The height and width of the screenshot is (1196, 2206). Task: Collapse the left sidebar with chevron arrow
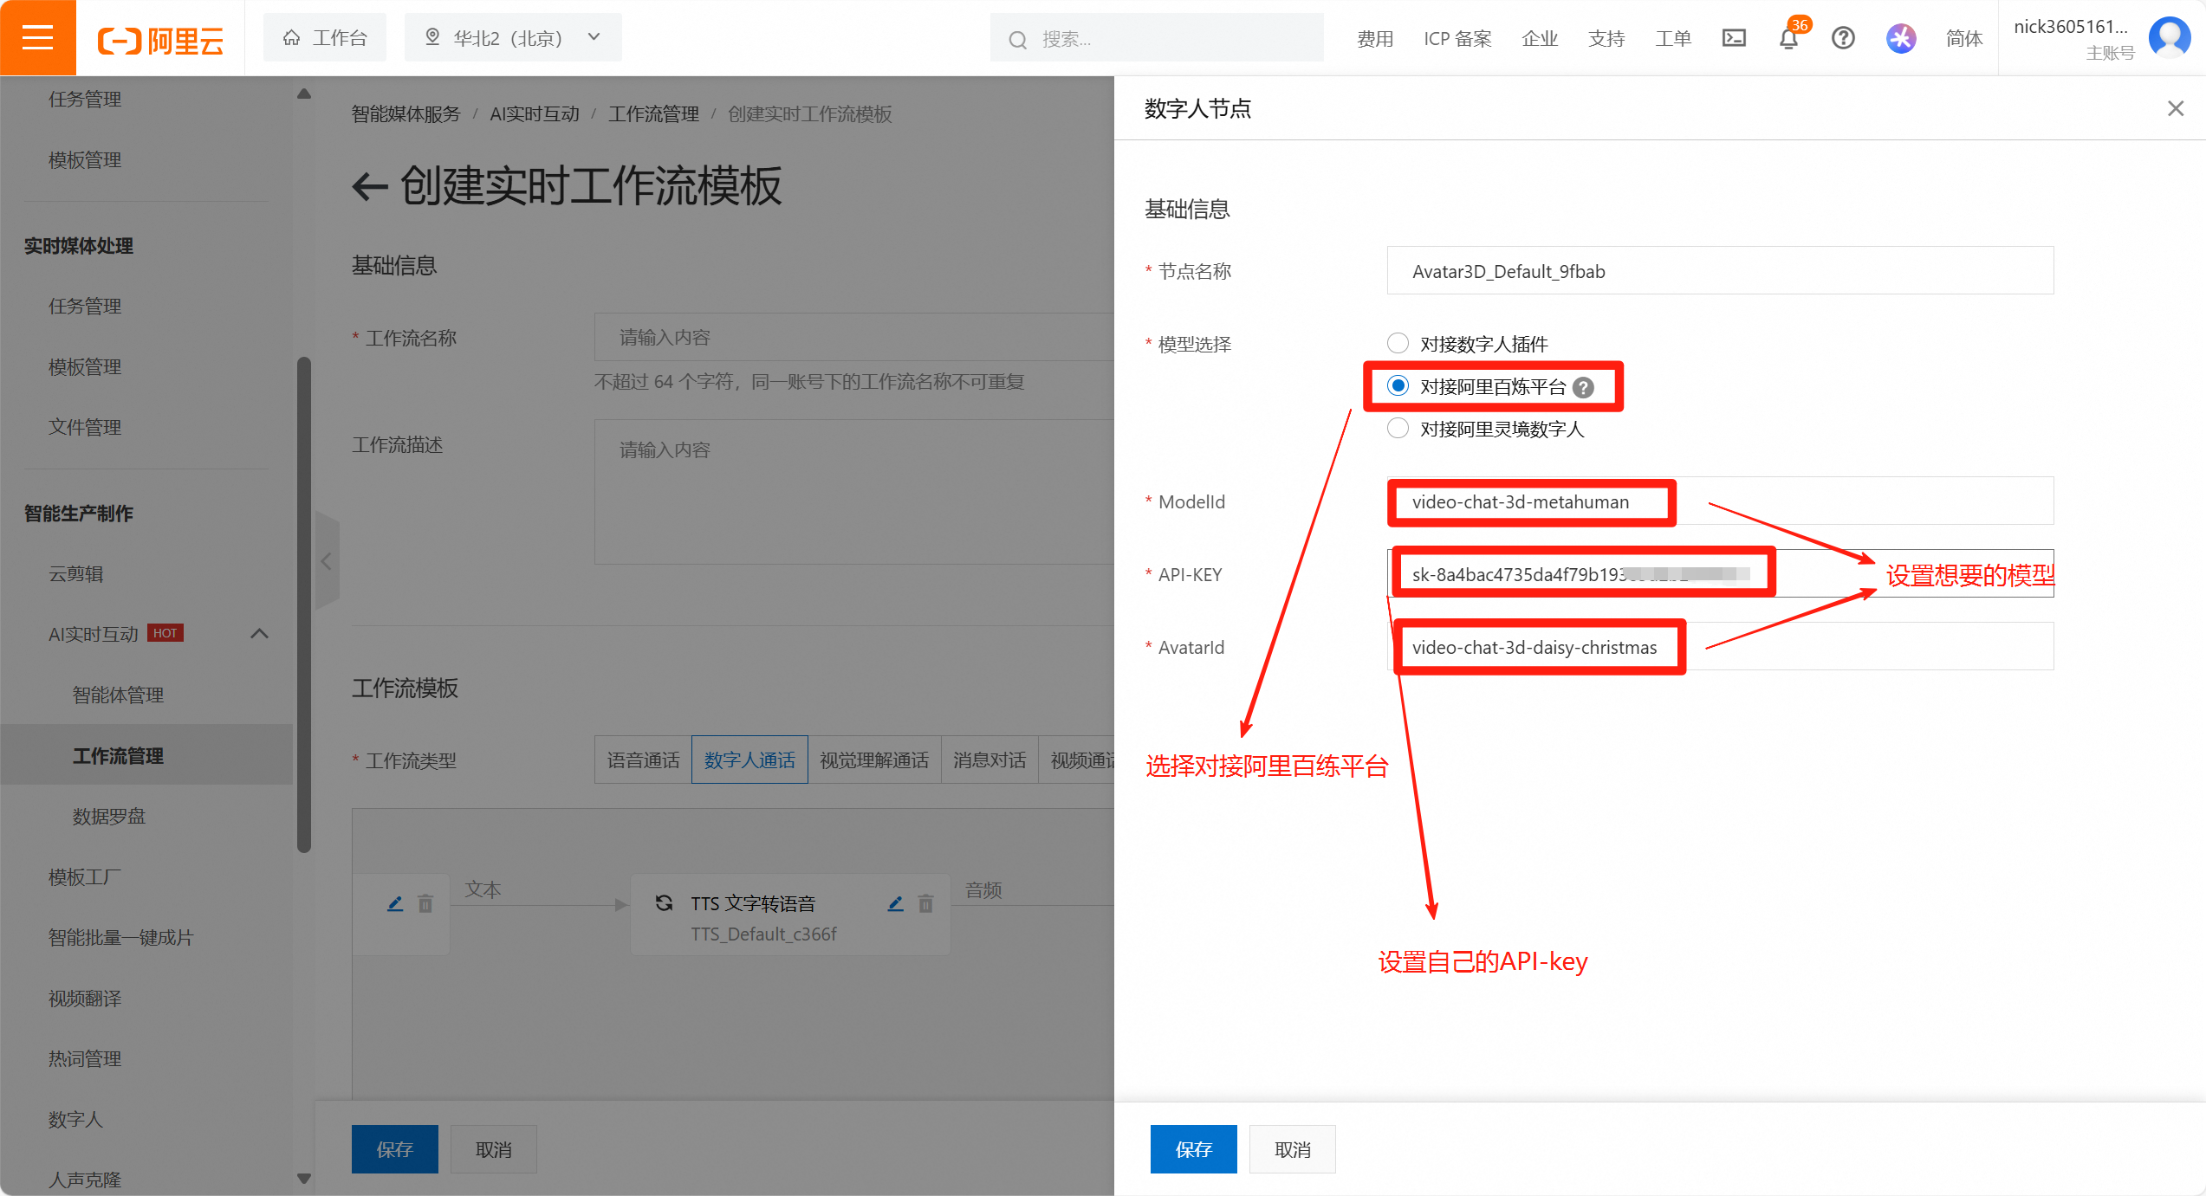click(327, 561)
